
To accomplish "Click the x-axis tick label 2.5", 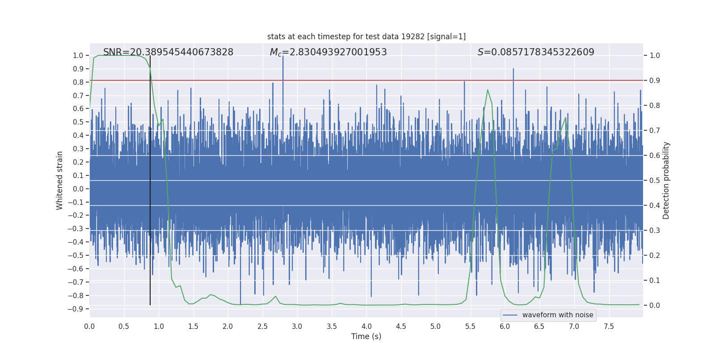I will 263,326.
